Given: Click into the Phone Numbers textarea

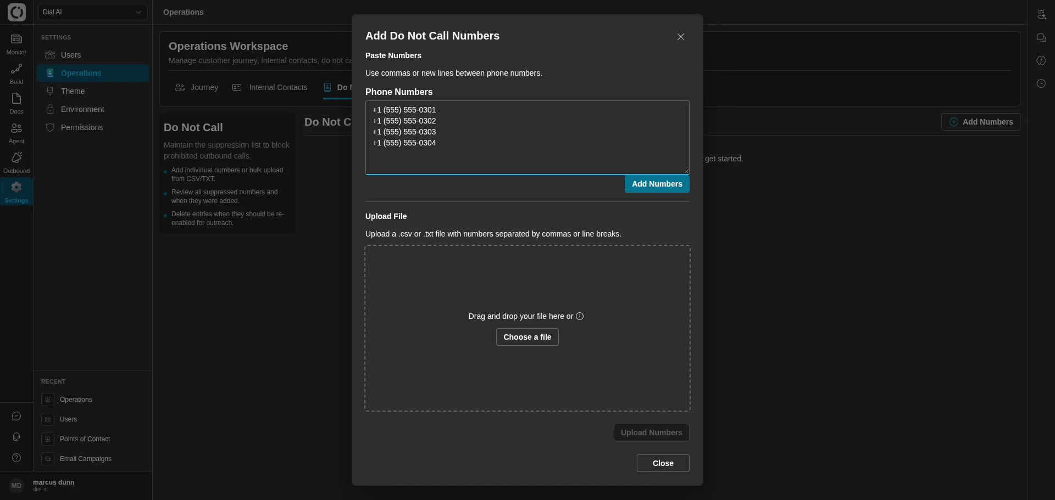Looking at the screenshot, I should click(x=527, y=137).
